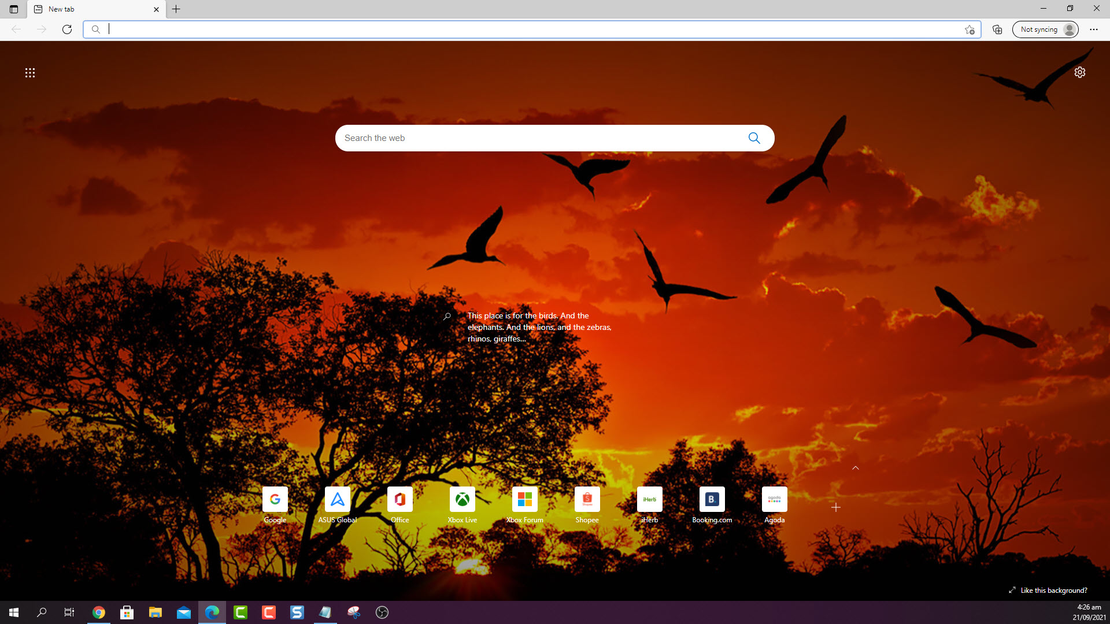Screen dimensions: 1110x624
Task: Toggle vertical tabs pane icon
Action: [14, 9]
